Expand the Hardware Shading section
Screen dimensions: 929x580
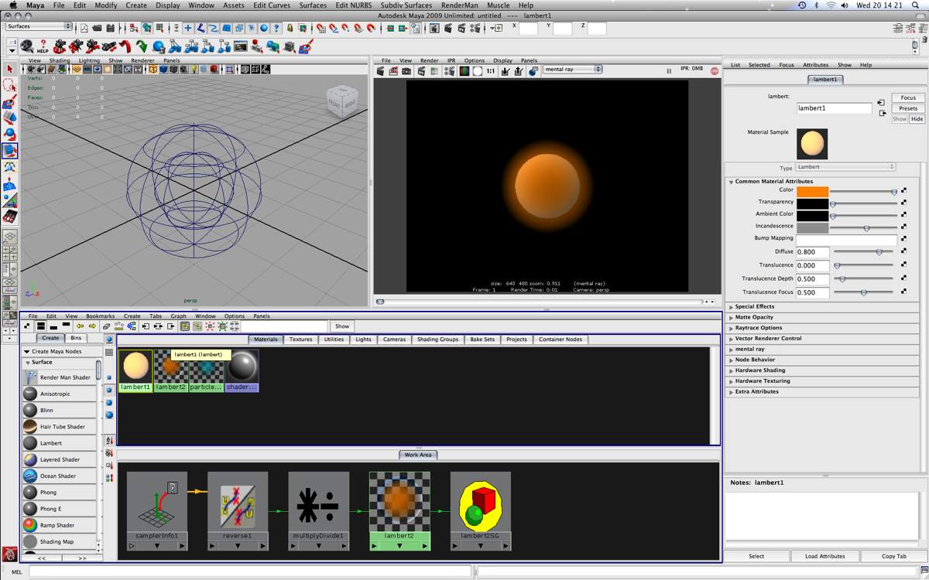[731, 370]
